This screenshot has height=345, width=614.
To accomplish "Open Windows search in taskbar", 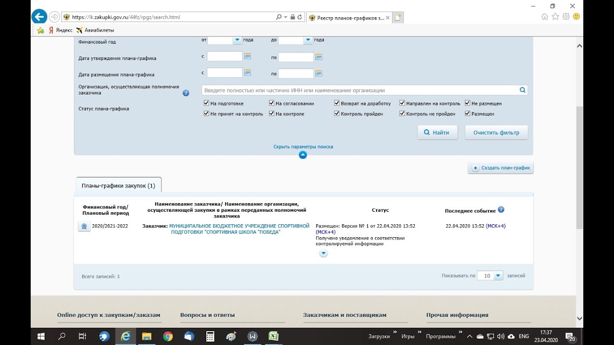I will (61, 336).
